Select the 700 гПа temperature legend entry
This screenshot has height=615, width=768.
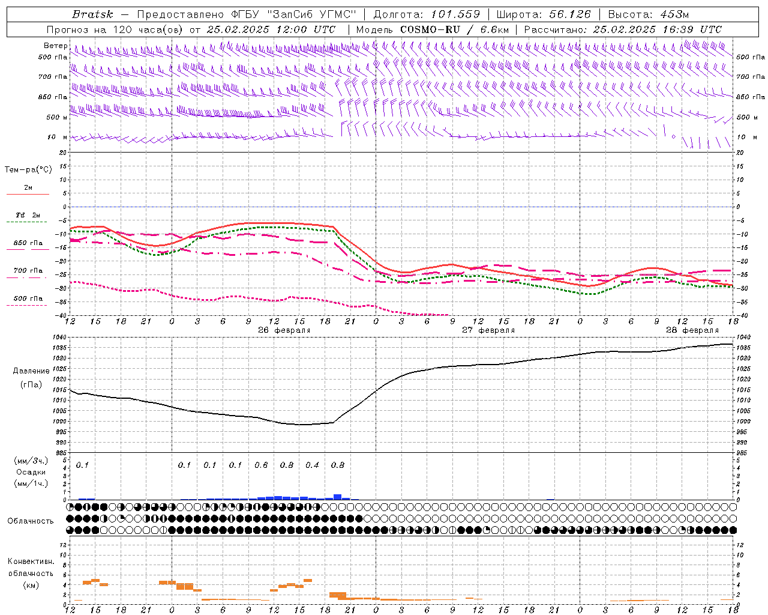pyautogui.click(x=28, y=271)
